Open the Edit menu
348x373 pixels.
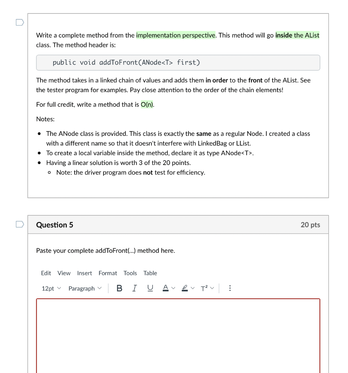pyautogui.click(x=46, y=273)
